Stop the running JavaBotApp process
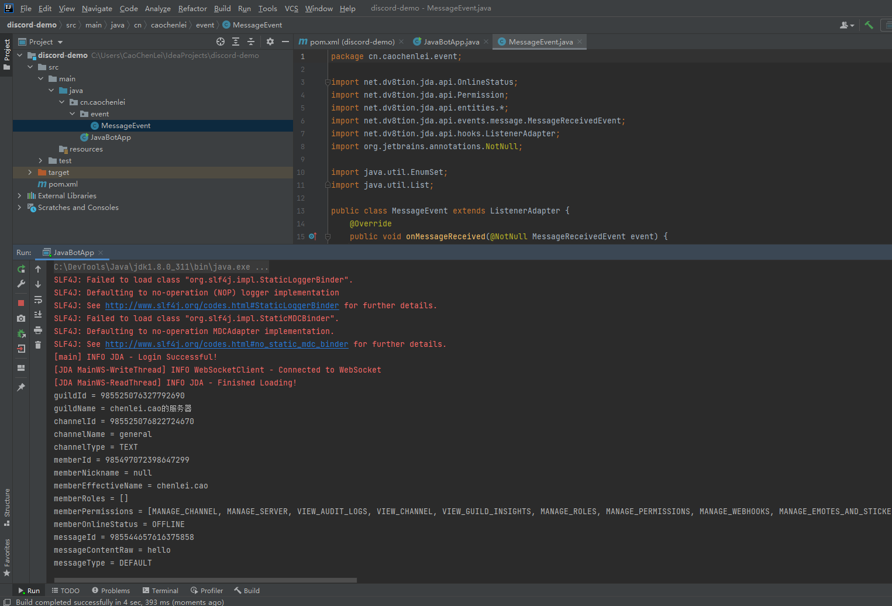892x606 pixels. coord(21,303)
